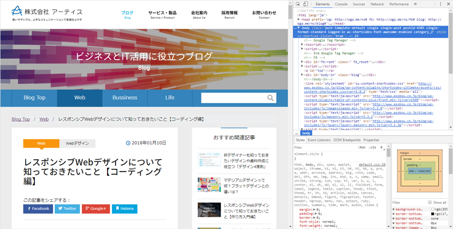Viewport: 453px width, 229px height.
Task: Click black border-bottom color swatch
Action: click(433, 214)
